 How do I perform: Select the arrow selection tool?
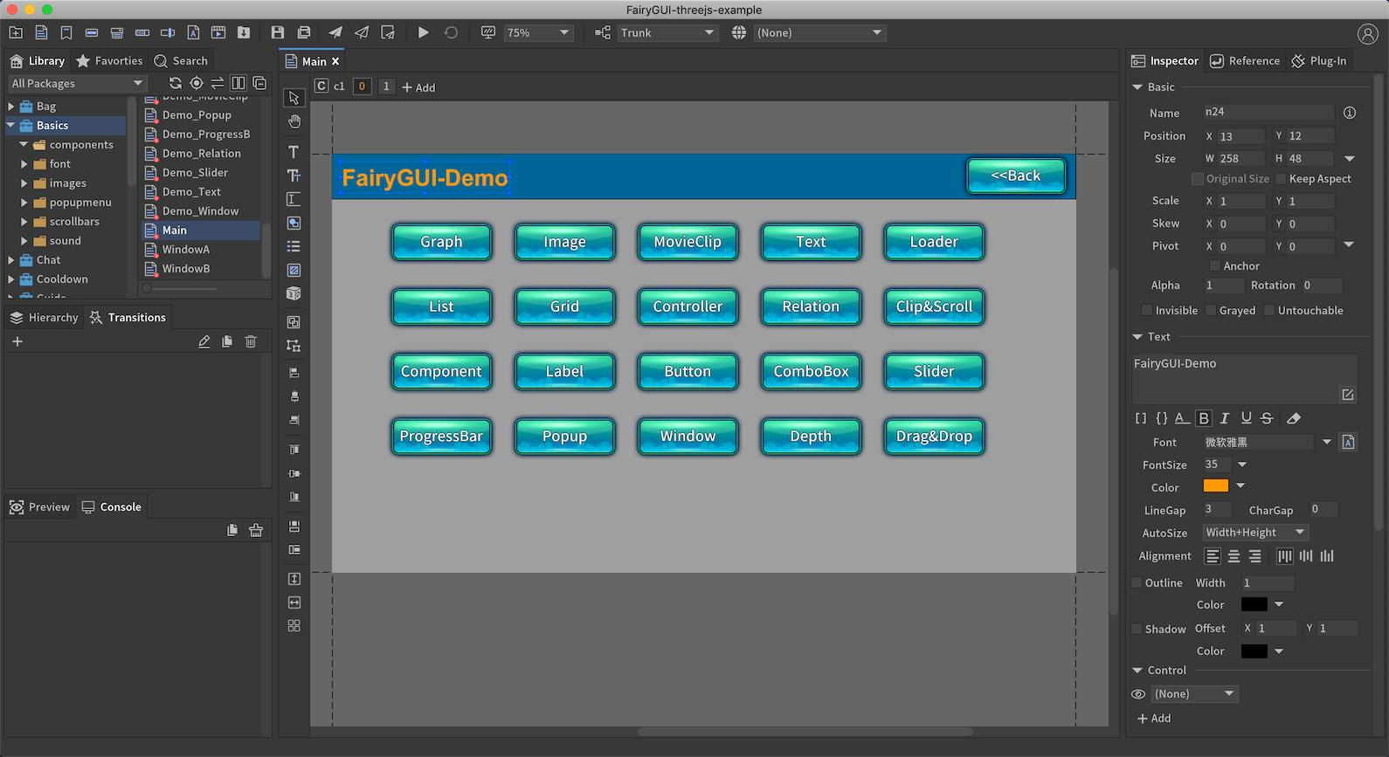294,98
